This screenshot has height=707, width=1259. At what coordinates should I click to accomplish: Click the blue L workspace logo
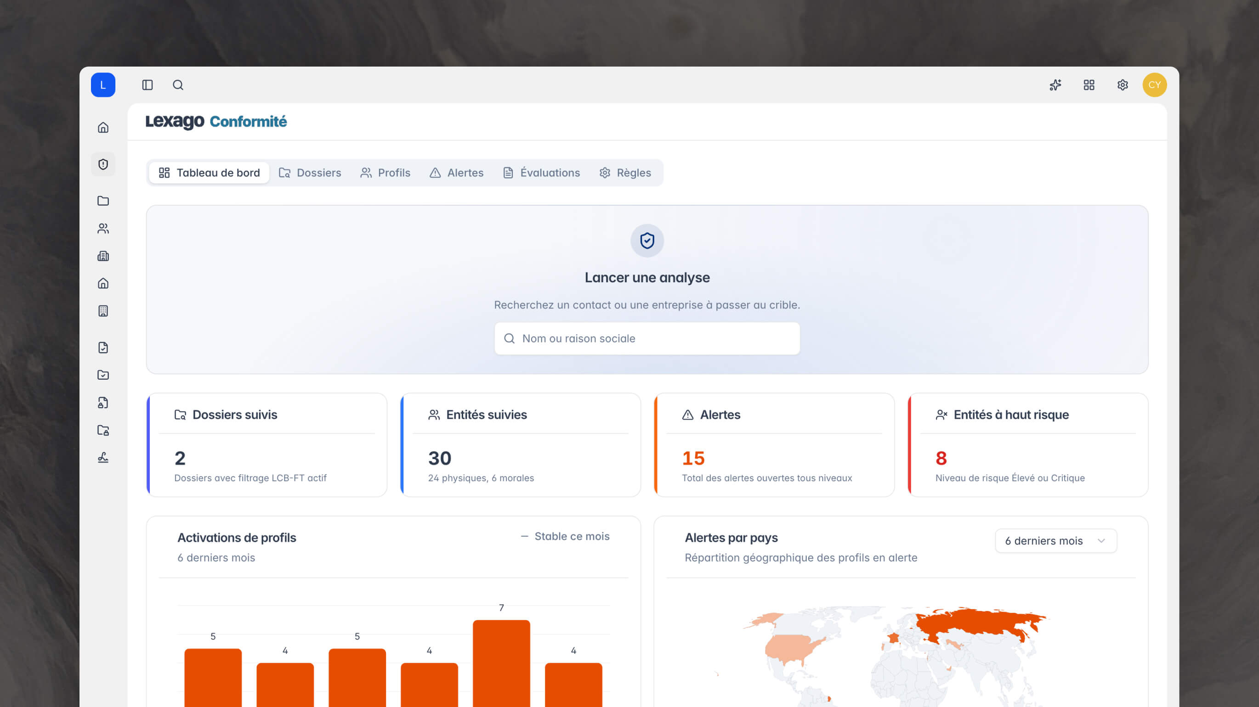103,85
